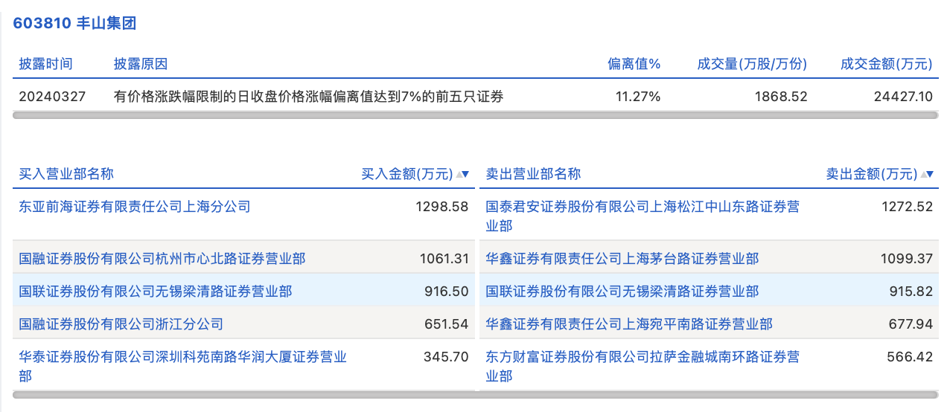Click descending sort arrow for 卖出金额
Viewport: 947px width, 412px height.
coord(931,174)
